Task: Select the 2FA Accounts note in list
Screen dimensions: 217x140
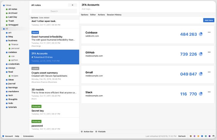Action: tap(54, 57)
